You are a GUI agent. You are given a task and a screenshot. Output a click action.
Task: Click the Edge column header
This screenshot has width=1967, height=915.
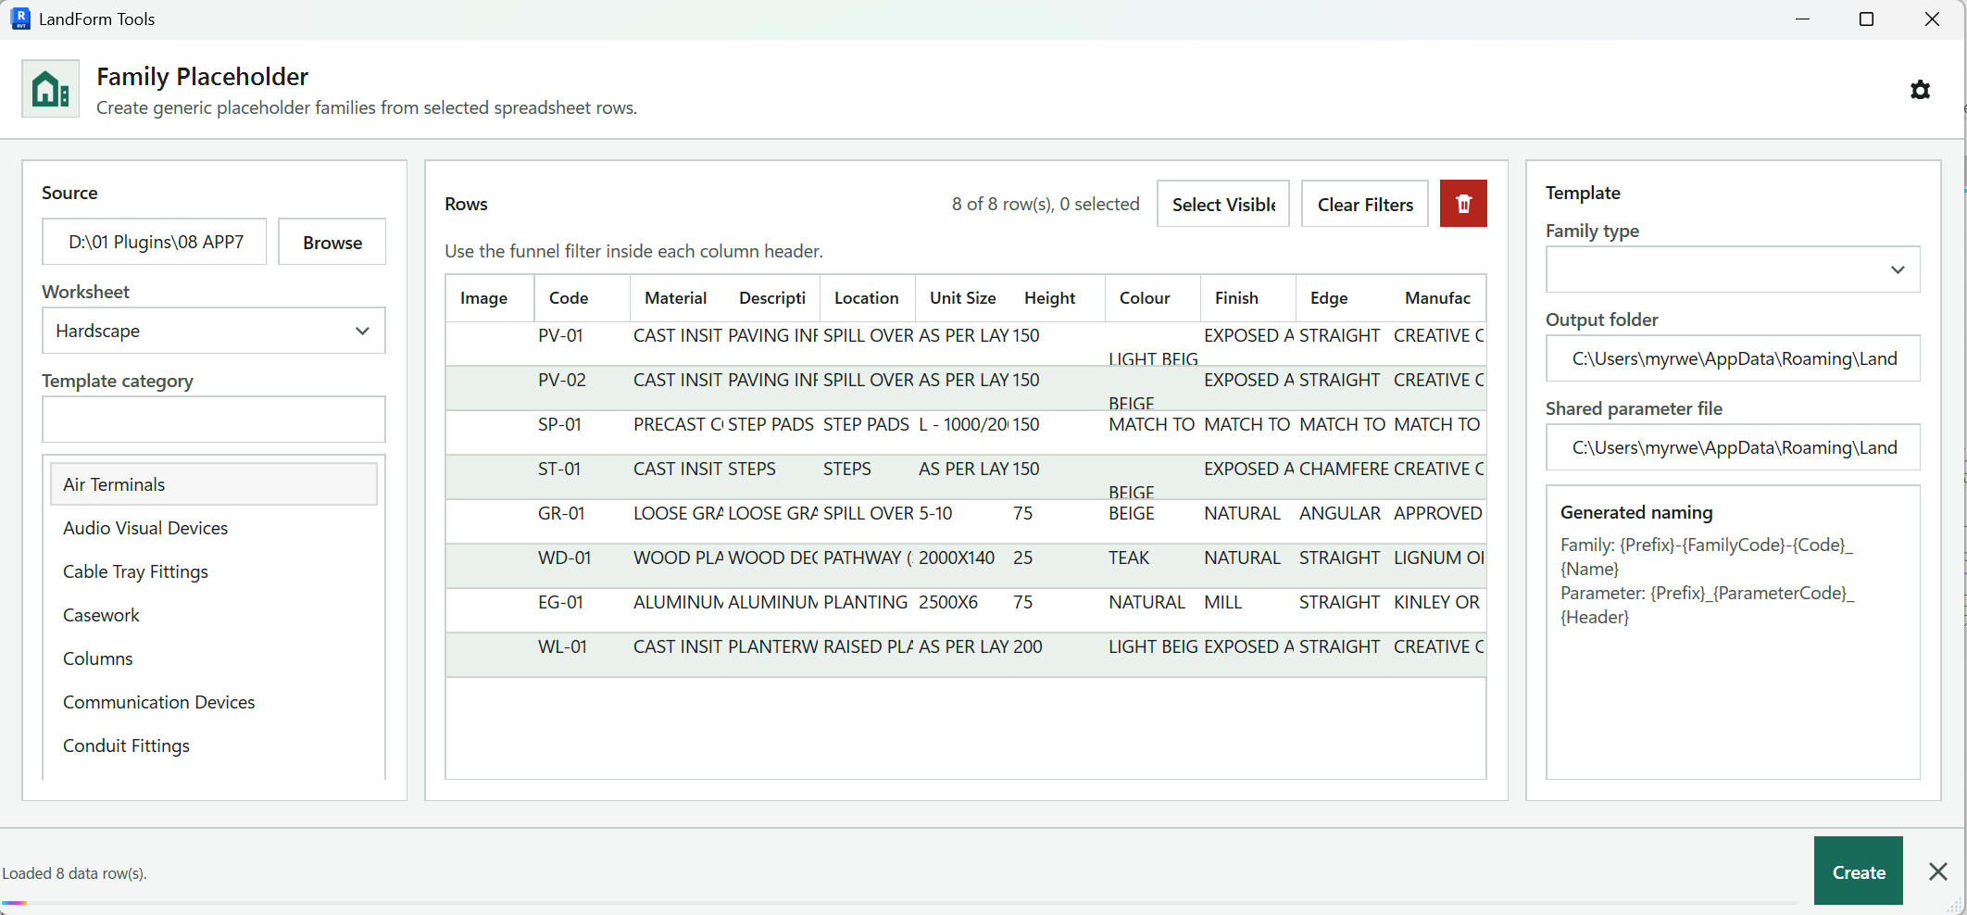click(x=1343, y=298)
